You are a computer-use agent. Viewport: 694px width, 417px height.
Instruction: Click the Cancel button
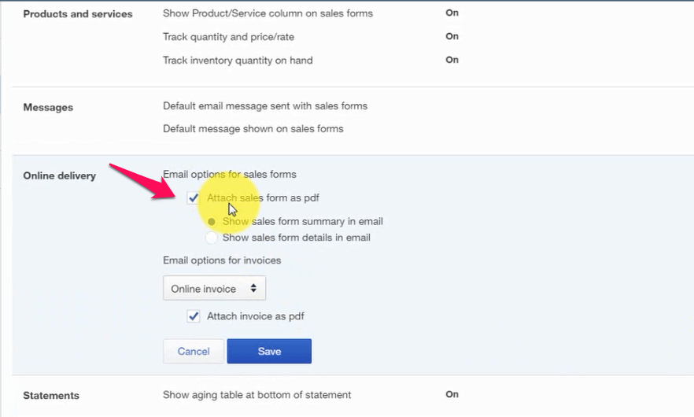[194, 351]
